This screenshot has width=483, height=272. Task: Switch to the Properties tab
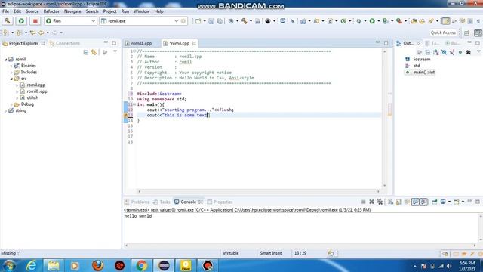click(x=220, y=202)
